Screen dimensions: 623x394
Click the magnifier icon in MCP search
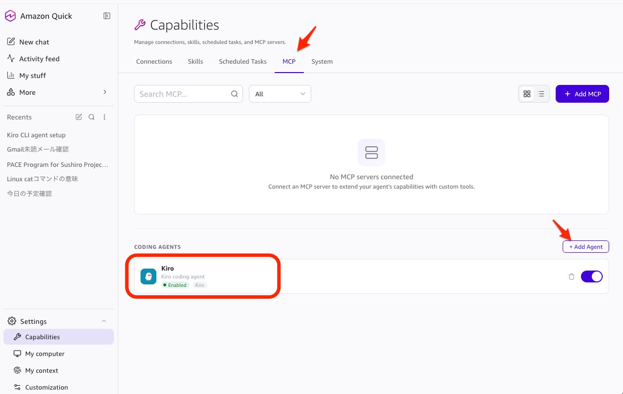pyautogui.click(x=235, y=94)
